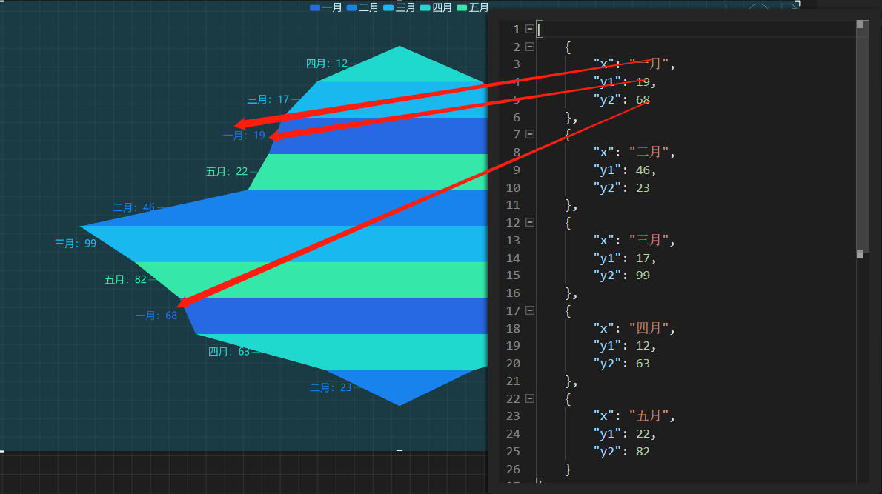The height and width of the screenshot is (494, 882).
Task: Toggle the 二月 legend series
Action: point(362,7)
